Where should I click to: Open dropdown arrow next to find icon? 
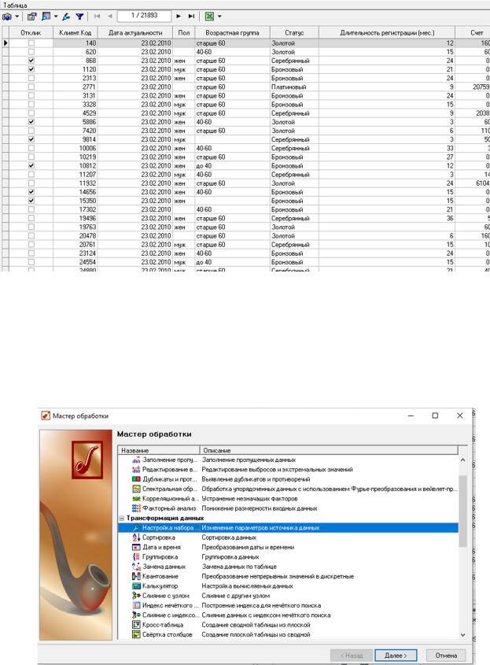pyautogui.click(x=56, y=17)
